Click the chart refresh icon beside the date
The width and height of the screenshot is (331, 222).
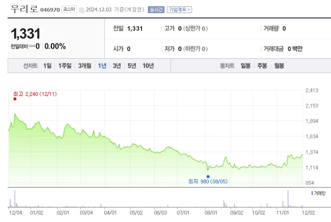(x=81, y=10)
